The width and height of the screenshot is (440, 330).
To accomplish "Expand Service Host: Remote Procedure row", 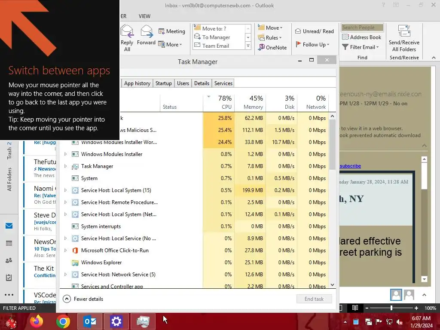I will [65, 202].
